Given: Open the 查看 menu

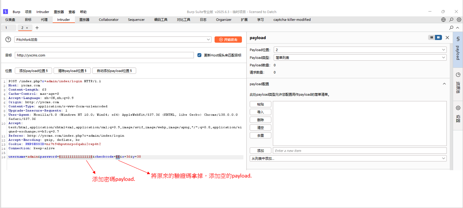Looking at the screenshot, I should click(x=72, y=12).
